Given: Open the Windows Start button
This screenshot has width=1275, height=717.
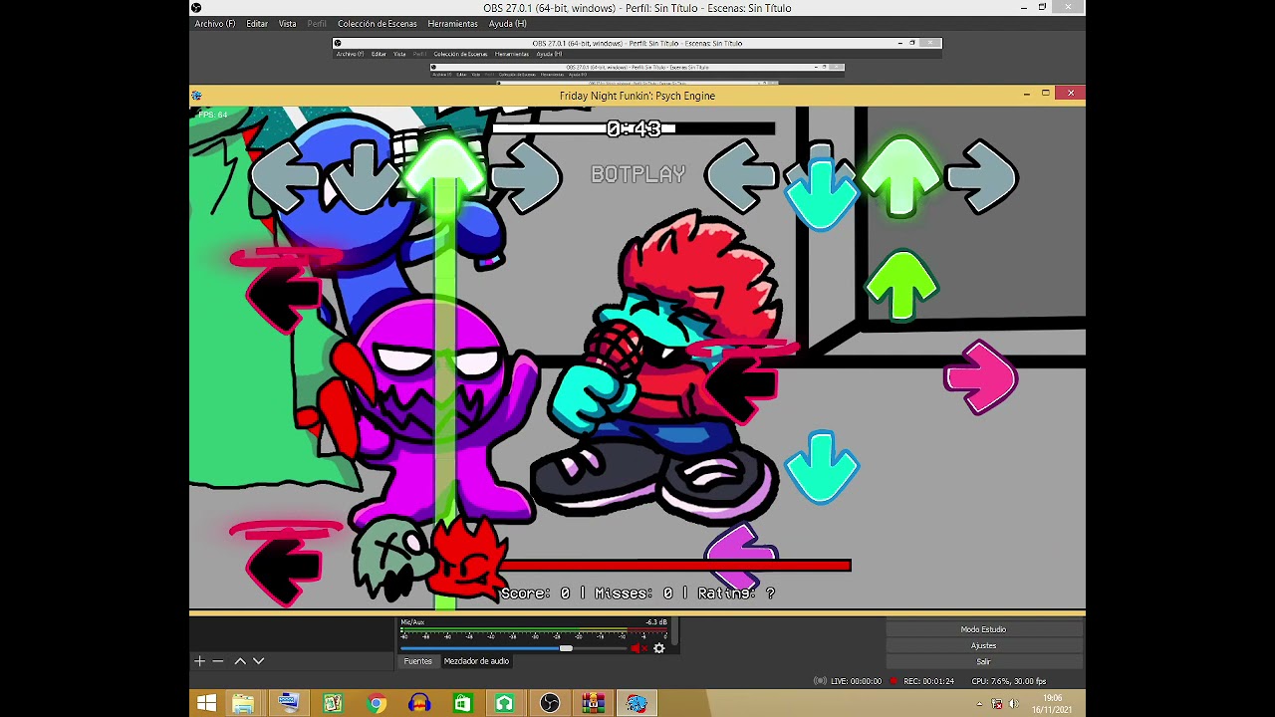Looking at the screenshot, I should click(206, 703).
